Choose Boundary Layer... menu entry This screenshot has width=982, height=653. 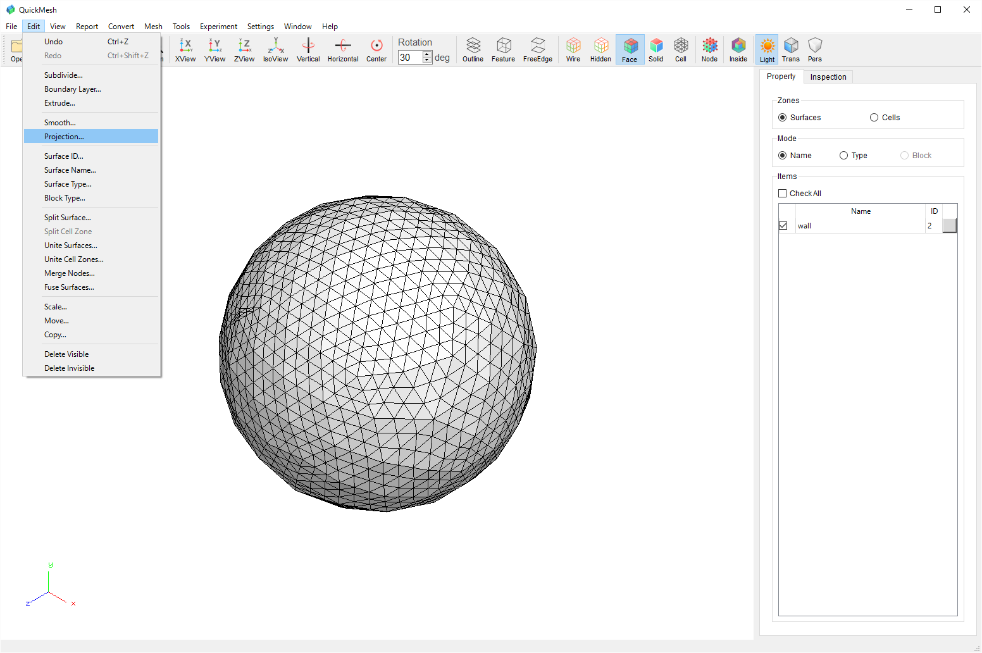click(x=91, y=89)
